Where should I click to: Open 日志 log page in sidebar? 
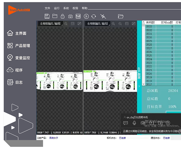tap(15, 82)
